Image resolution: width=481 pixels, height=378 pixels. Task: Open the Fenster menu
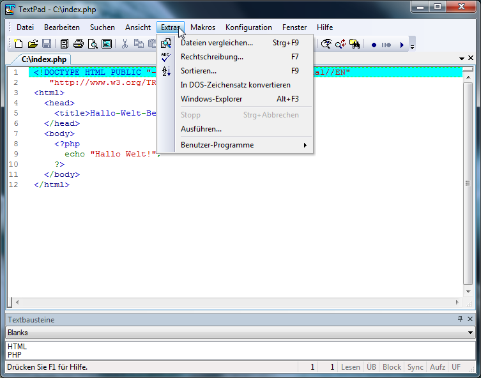point(294,27)
